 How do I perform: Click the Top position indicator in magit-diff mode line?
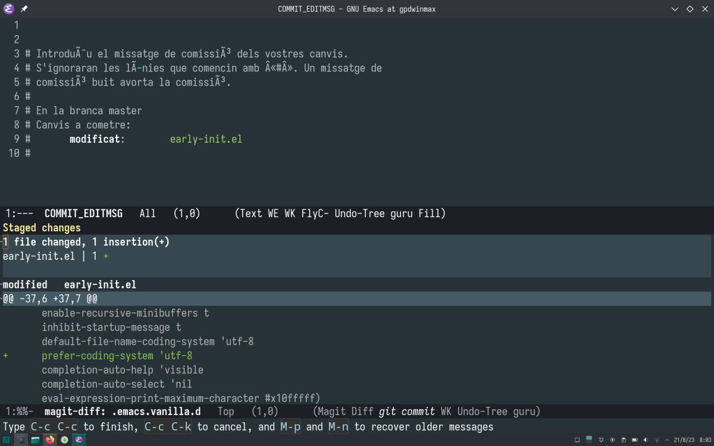[x=226, y=412]
